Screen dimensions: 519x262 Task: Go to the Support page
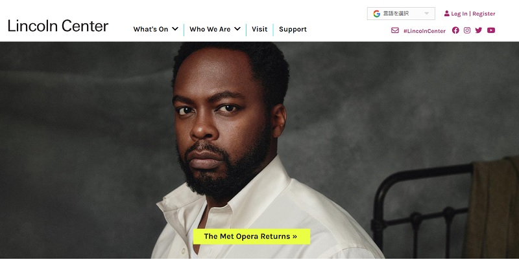click(x=293, y=29)
